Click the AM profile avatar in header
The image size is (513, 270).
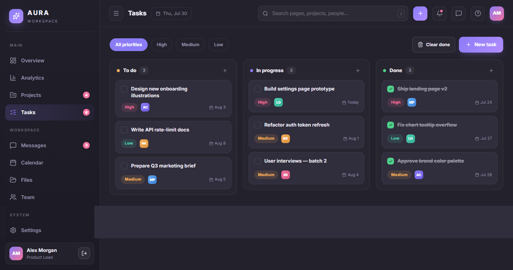[x=497, y=14]
